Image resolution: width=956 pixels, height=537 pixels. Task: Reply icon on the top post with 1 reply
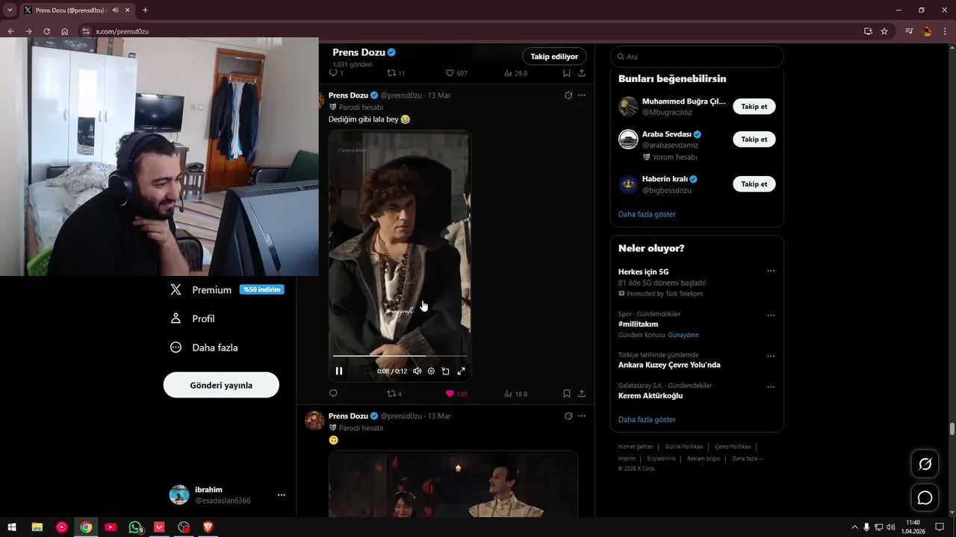click(x=336, y=73)
